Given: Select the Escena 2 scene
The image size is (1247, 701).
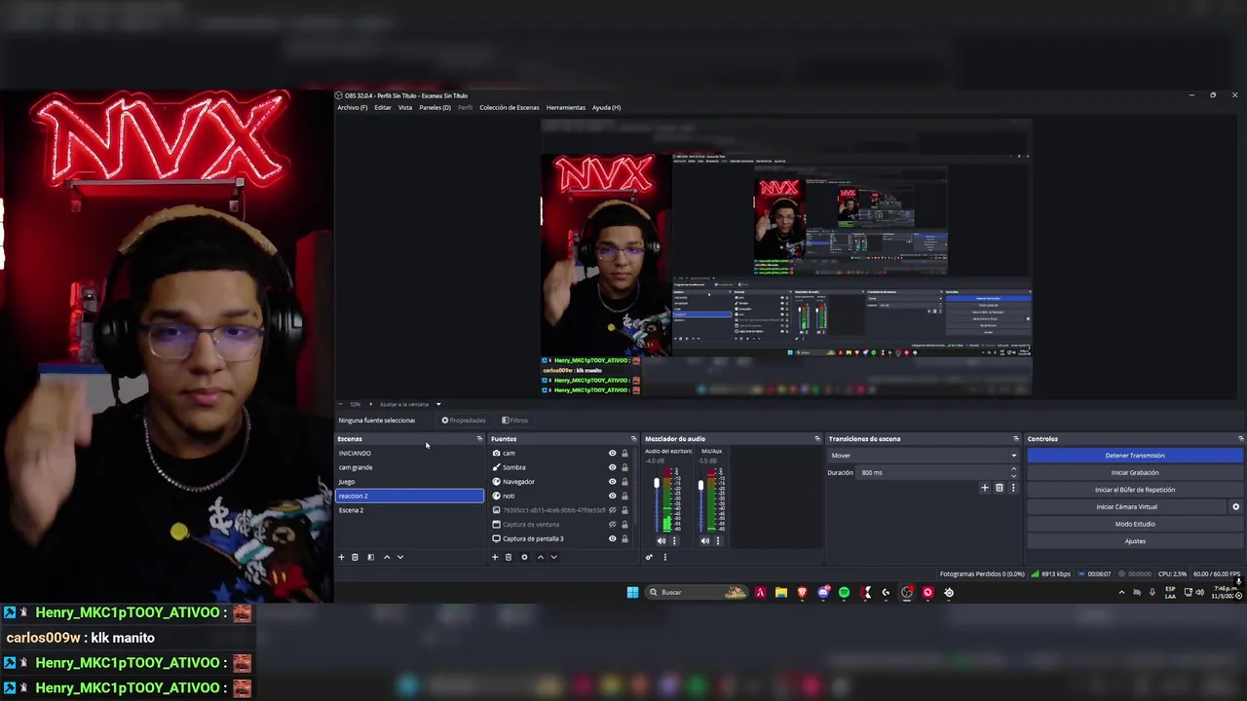Looking at the screenshot, I should (409, 510).
